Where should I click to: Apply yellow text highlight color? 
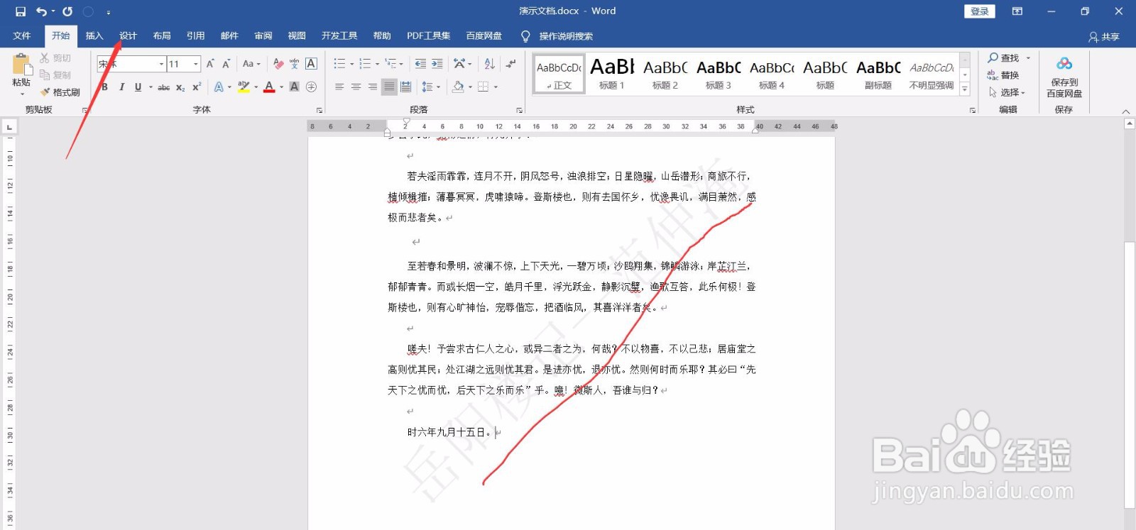coord(244,87)
